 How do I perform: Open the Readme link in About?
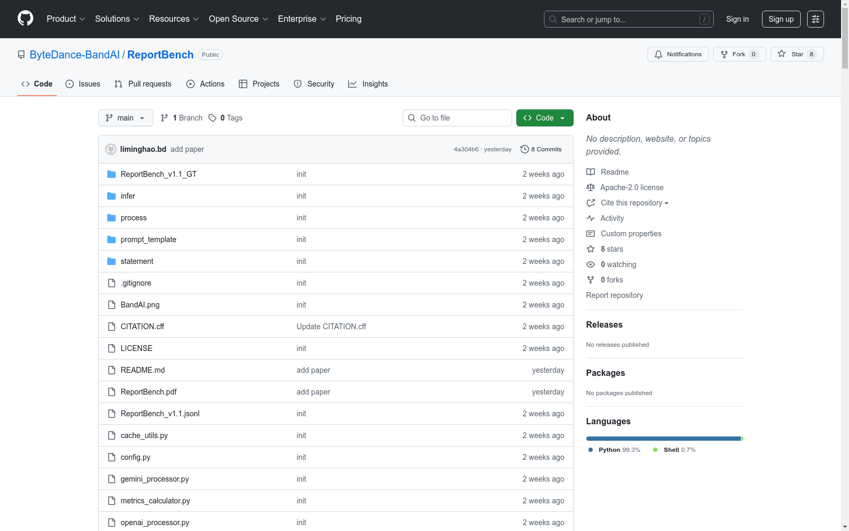pos(608,172)
